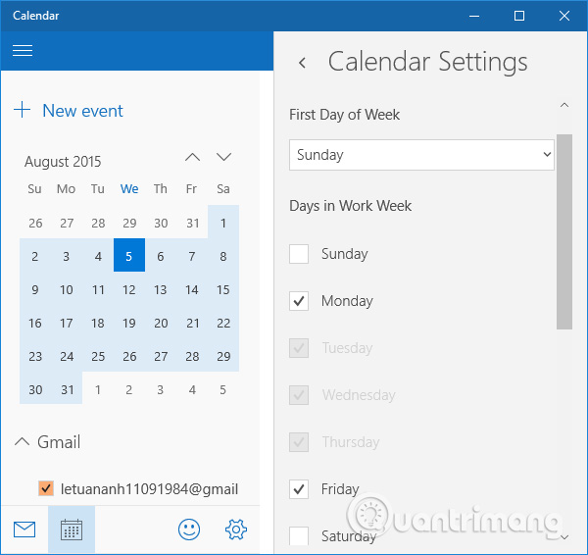Screen dimensions: 588x555
Task: Click the We weekday column header
Action: coord(129,188)
